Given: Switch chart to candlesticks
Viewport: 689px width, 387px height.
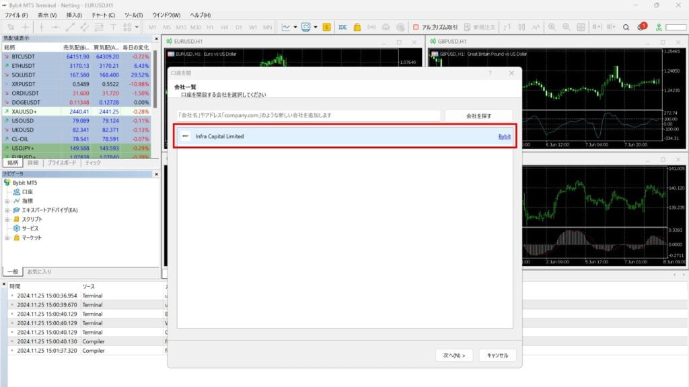Looking at the screenshot, I should pos(521,27).
